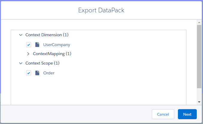
Task: Select the UserCompany item label
Action: (57, 45)
